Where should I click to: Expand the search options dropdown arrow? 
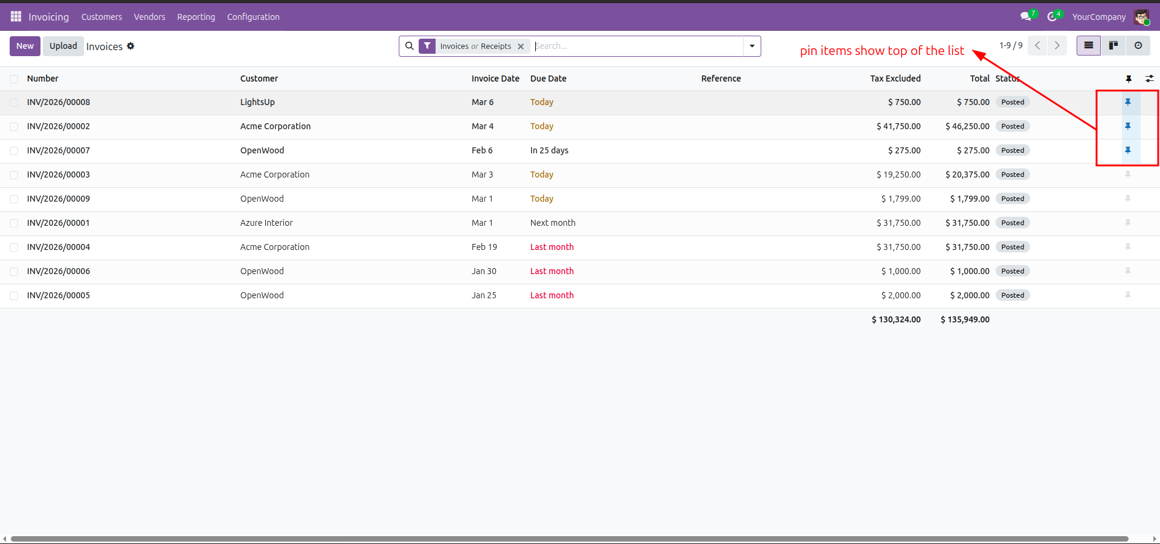[752, 46]
